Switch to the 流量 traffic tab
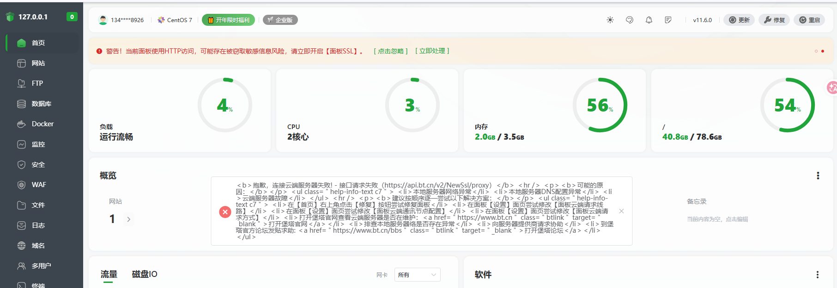This screenshot has height=288, width=837. 109,274
